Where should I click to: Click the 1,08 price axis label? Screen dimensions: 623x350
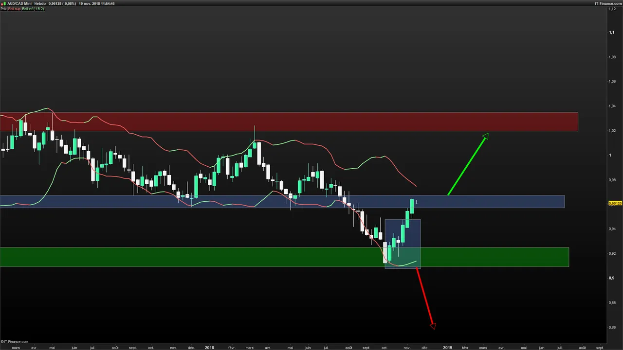click(612, 57)
